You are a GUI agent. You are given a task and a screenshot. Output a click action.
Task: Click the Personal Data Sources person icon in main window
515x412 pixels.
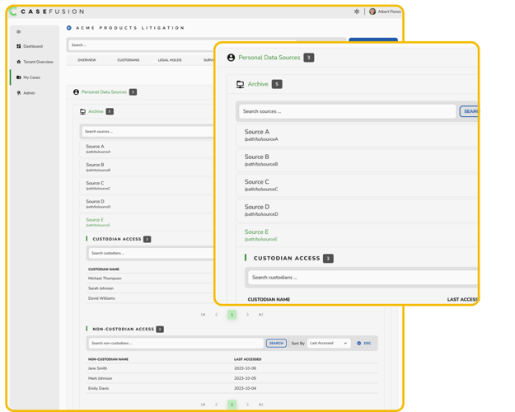76,92
